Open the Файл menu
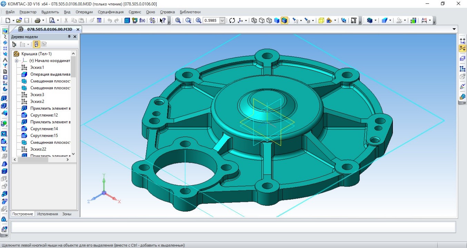This screenshot has height=248, width=467. 10,12
